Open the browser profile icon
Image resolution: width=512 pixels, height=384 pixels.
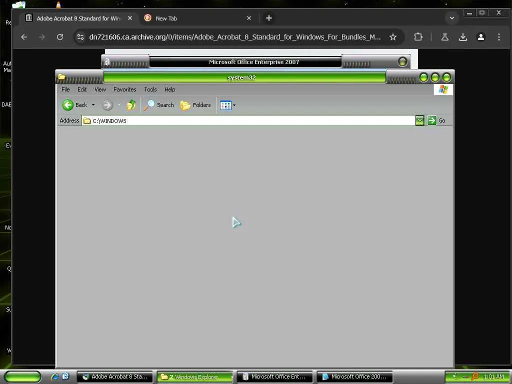[x=480, y=37]
